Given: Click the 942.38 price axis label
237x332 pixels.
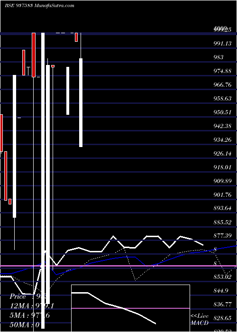Looking at the screenshot, I should (222, 126).
